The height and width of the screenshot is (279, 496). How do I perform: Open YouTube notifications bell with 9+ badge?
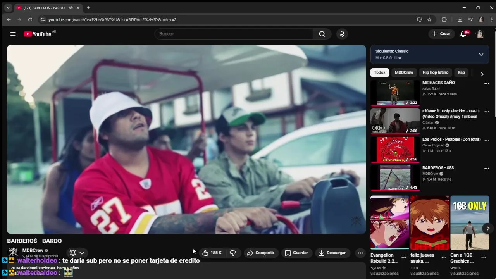point(463,34)
